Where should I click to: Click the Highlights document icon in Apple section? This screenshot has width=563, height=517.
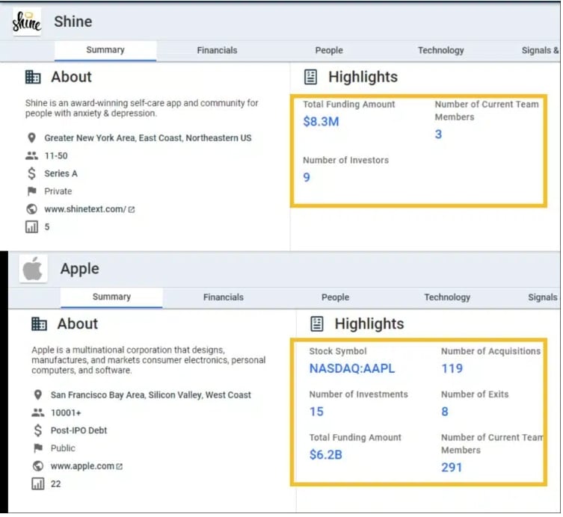coord(317,323)
